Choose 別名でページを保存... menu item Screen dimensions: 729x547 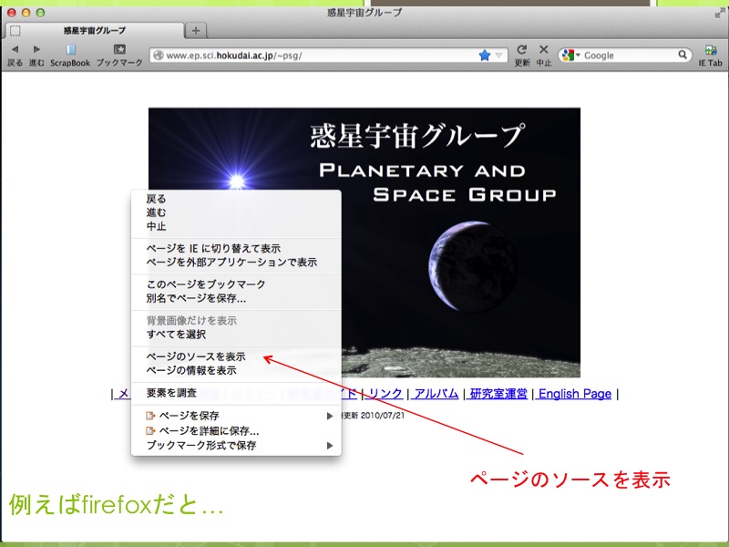point(236,298)
